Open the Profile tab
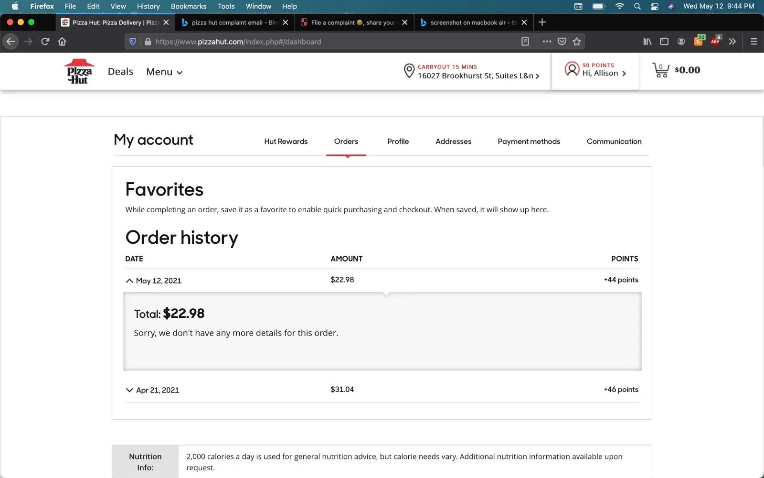The width and height of the screenshot is (764, 478). [x=398, y=141]
